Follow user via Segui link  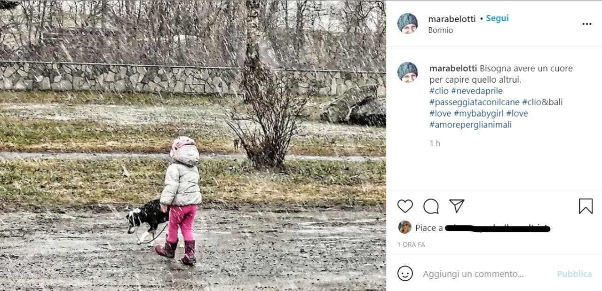[497, 18]
